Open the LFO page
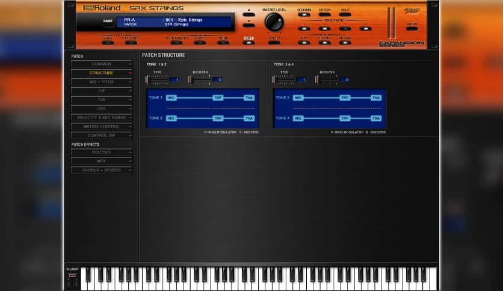The height and width of the screenshot is (291, 503). click(101, 109)
